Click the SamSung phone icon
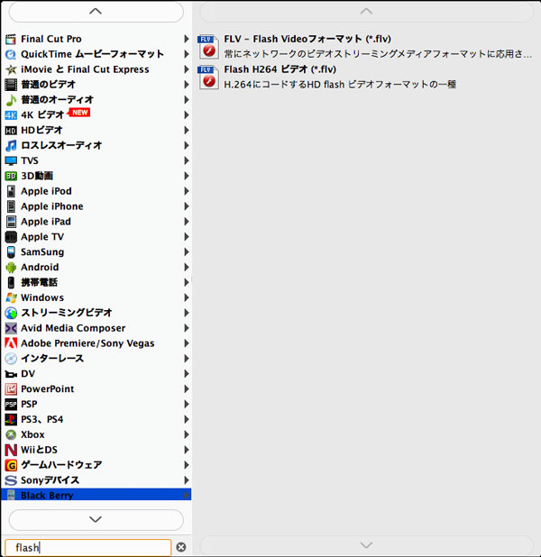541x557 pixels. 11,252
